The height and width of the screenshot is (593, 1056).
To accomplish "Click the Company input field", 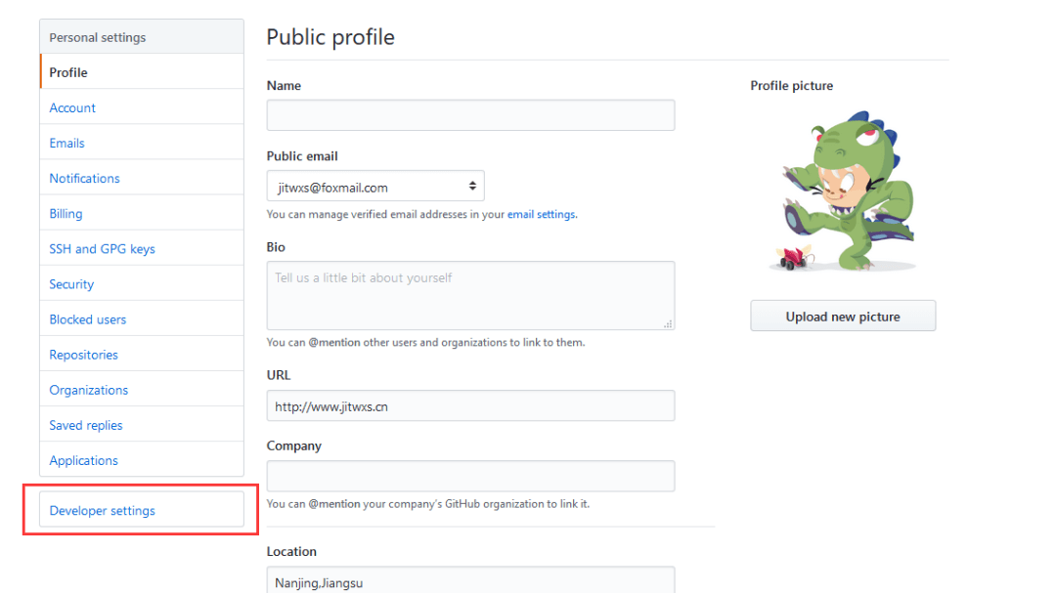I will [470, 476].
